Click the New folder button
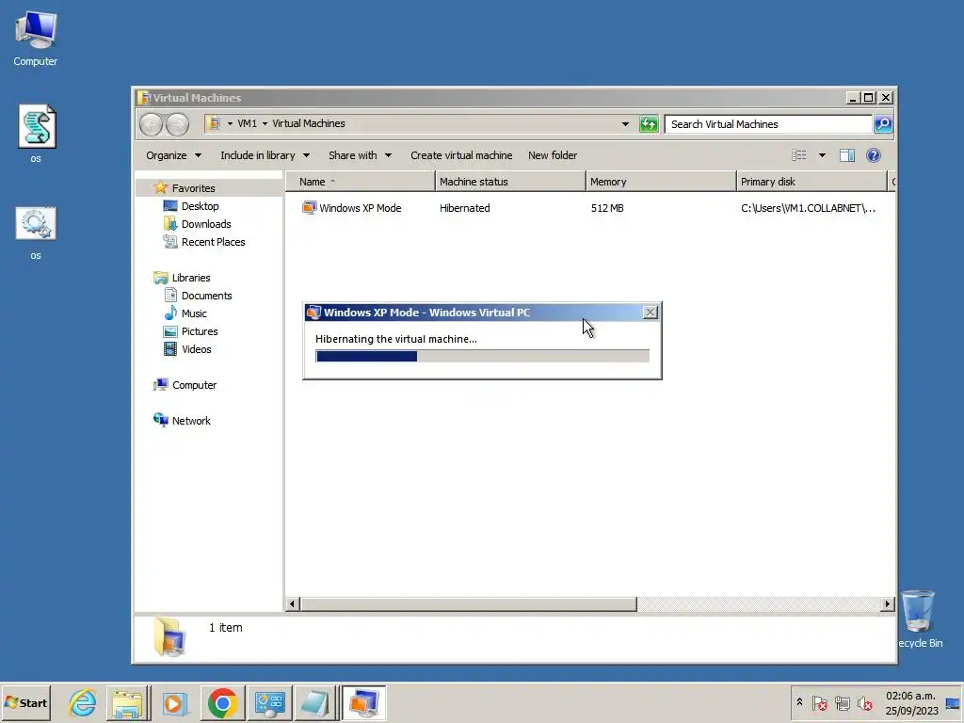Screen dimensions: 964x723 coord(552,155)
